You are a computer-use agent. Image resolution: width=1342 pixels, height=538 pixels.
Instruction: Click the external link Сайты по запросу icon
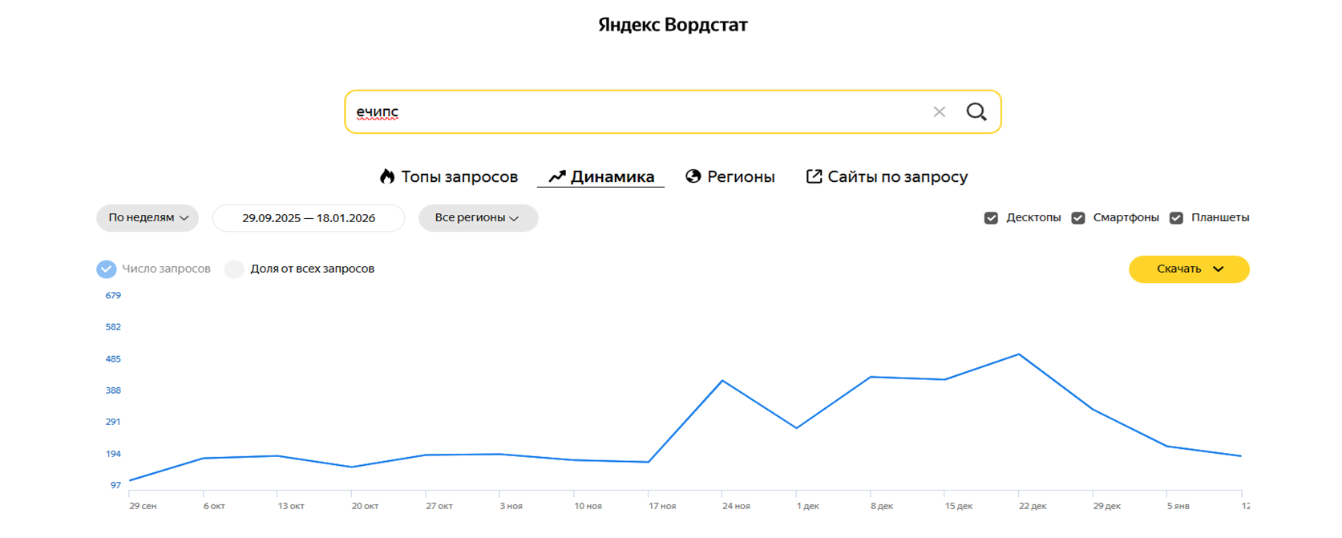click(x=814, y=176)
